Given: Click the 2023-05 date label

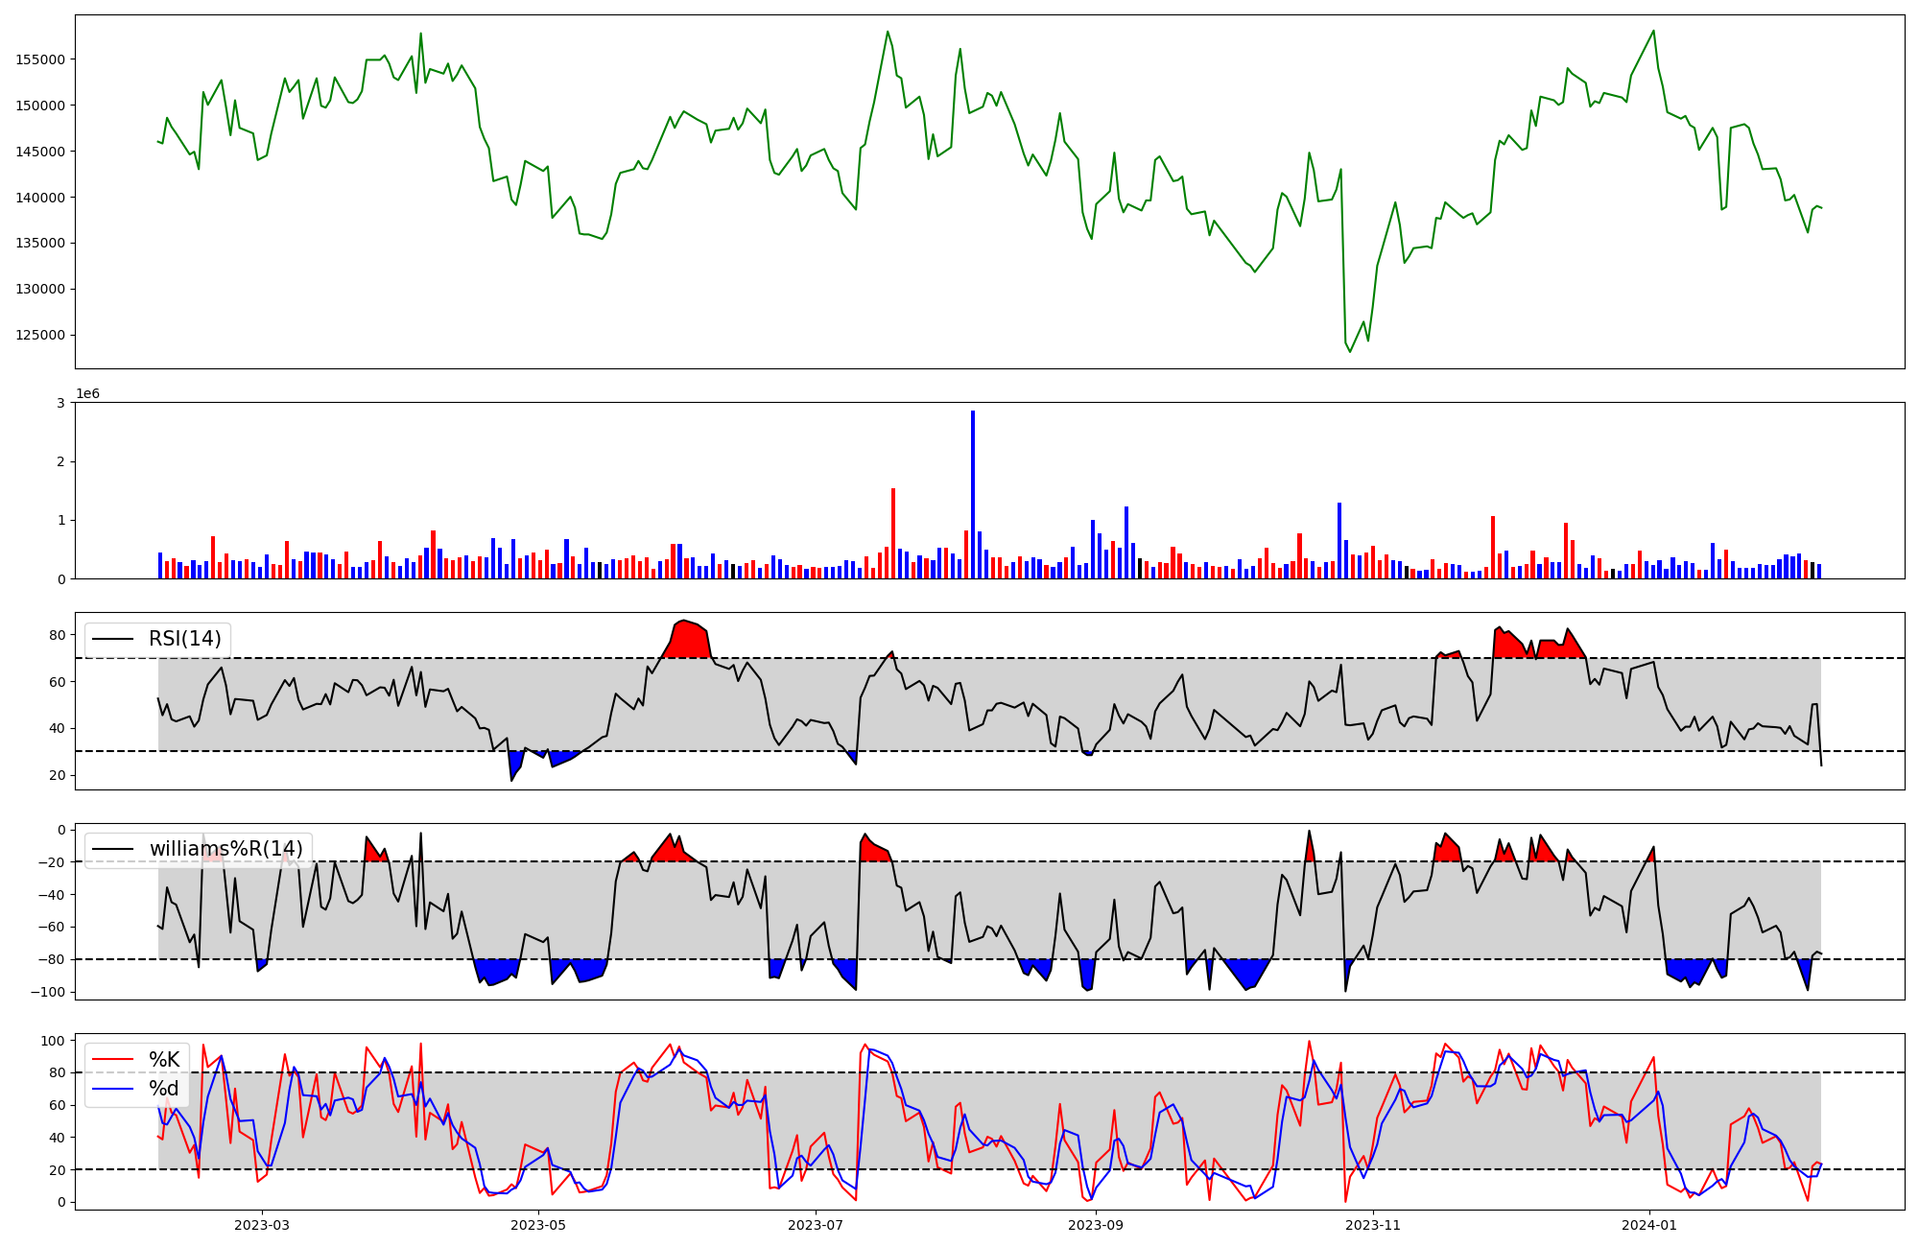Looking at the screenshot, I should point(538,1225).
